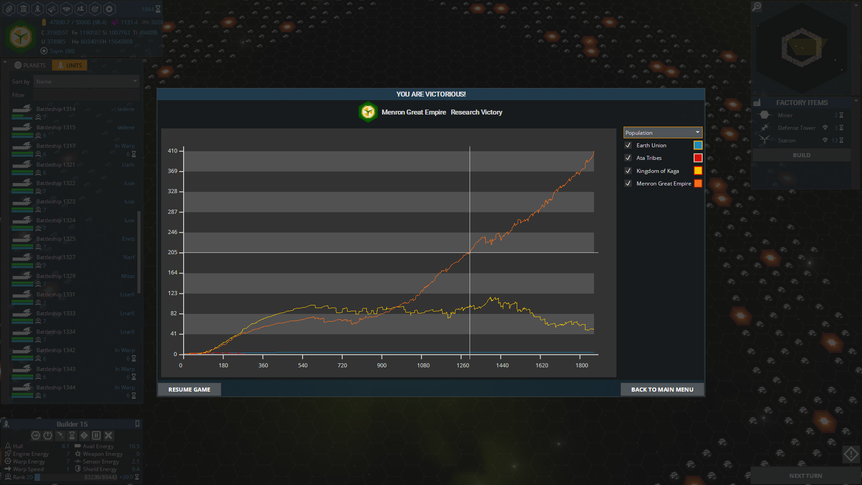Click the unload upward arrow hexagon icon

tap(48, 436)
